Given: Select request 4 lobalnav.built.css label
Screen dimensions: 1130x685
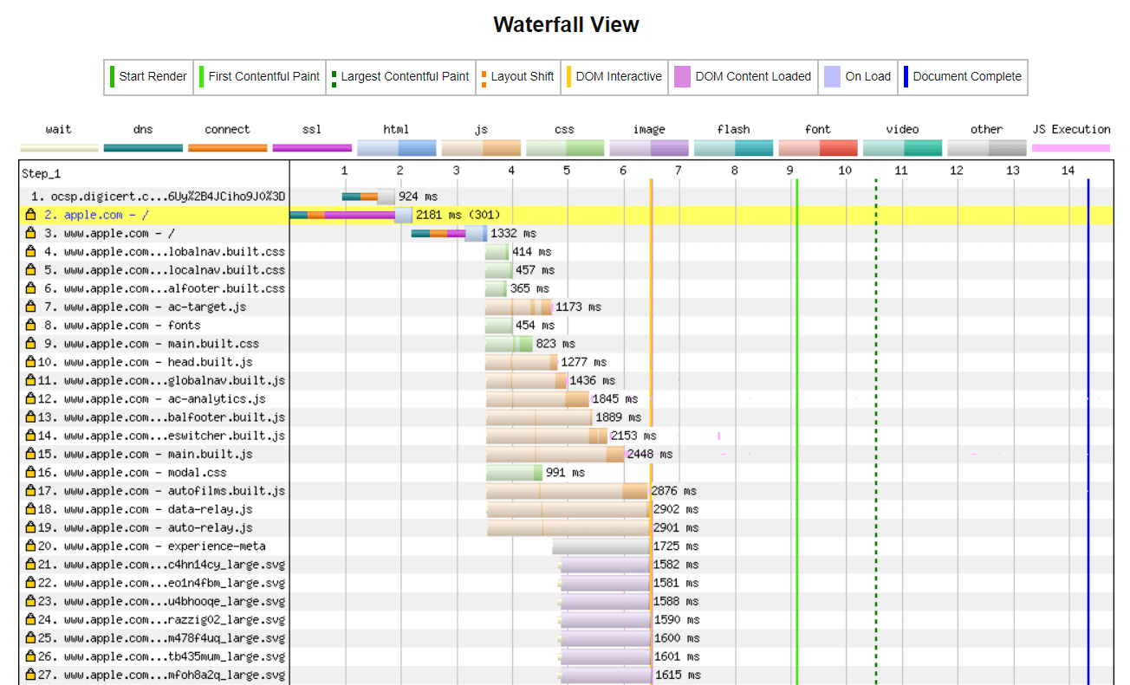Looking at the screenshot, I should 165,252.
